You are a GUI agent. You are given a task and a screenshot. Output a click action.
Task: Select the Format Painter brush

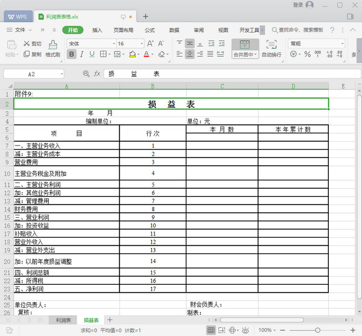[53, 45]
